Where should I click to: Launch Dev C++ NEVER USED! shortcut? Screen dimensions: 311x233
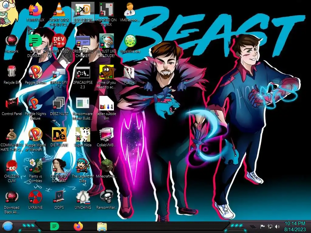pos(59,41)
